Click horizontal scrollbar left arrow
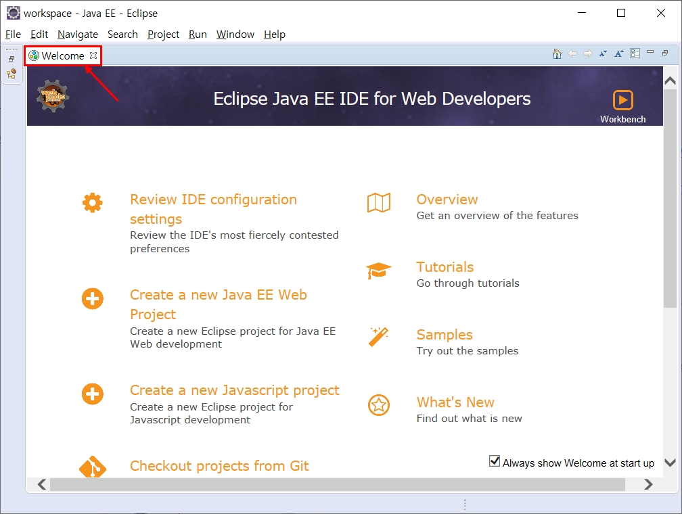 42,484
